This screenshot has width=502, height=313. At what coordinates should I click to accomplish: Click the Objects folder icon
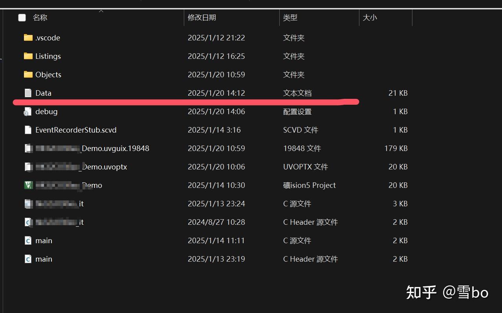coord(28,75)
